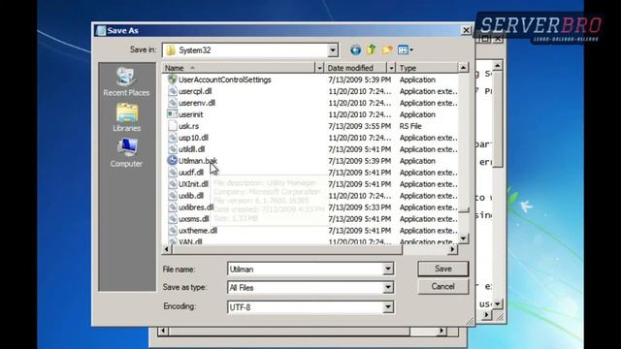Viewport: 621px width, 349px height.
Task: Click the 7/13/2009 5:33 PM date cell
Action: coord(359,207)
